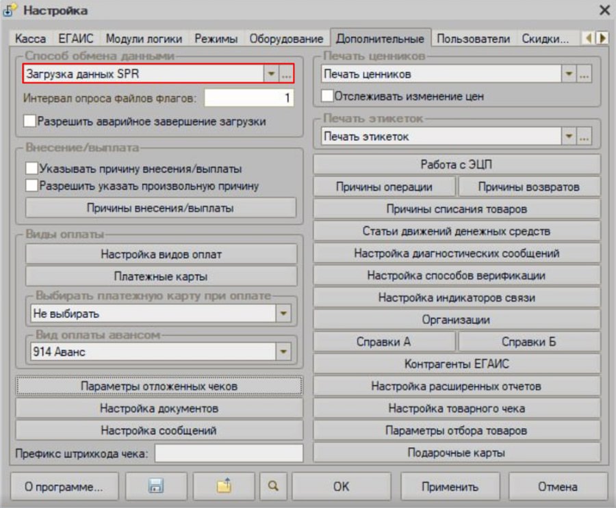This screenshot has height=508, width=616.
Task: Open Настройка видов оплат
Action: [162, 254]
